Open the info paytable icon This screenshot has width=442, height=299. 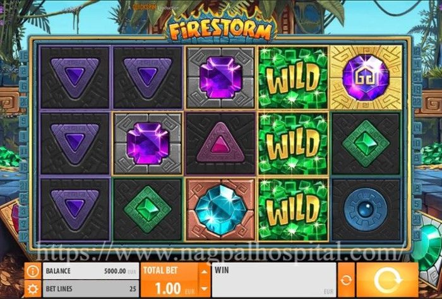pyautogui.click(x=33, y=271)
